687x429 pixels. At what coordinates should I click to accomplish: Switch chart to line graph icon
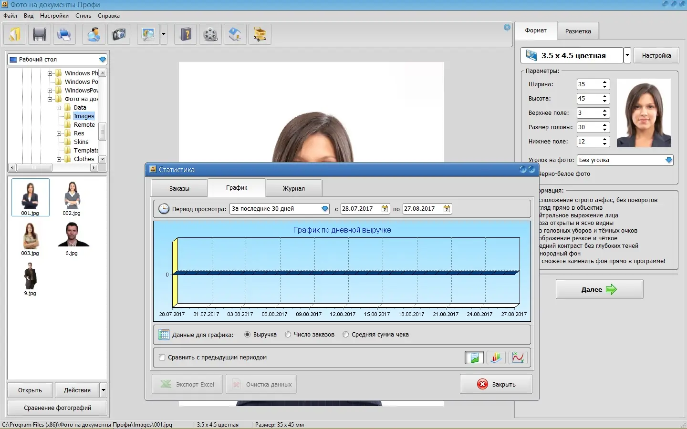[x=518, y=357]
